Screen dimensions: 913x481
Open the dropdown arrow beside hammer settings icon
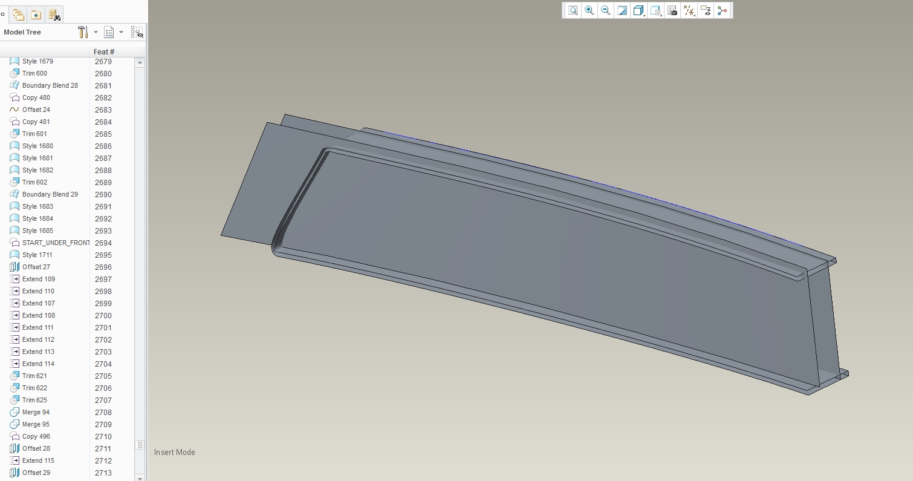click(x=96, y=32)
